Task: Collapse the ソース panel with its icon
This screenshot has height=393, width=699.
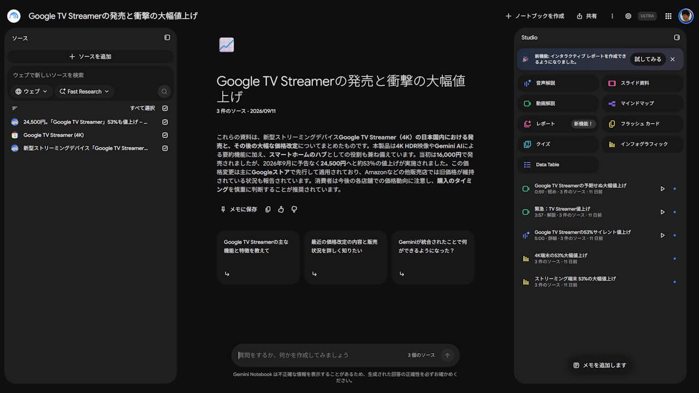Action: pos(167,38)
